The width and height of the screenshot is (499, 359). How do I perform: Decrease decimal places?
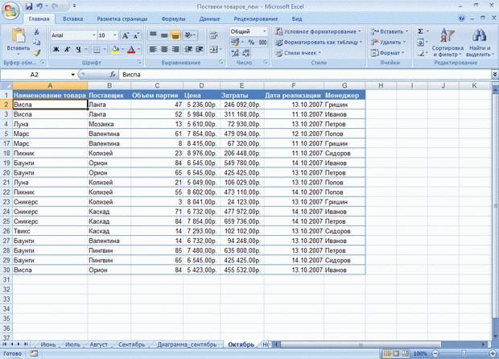pos(246,53)
